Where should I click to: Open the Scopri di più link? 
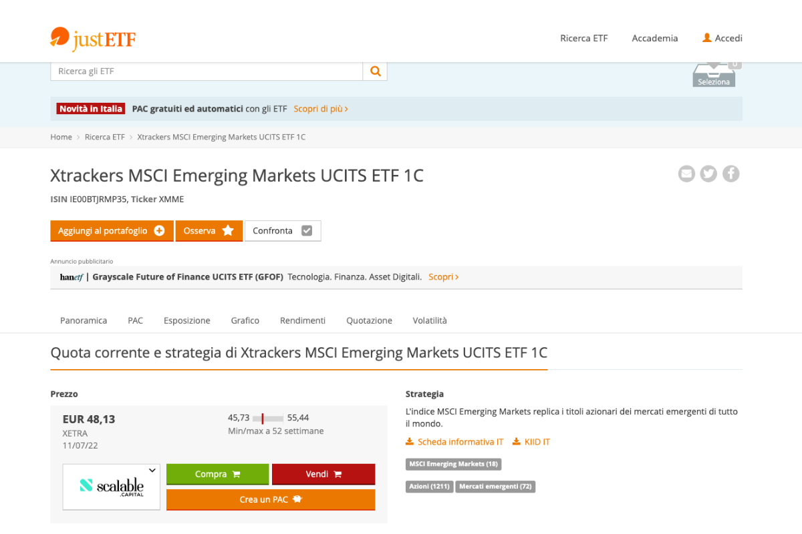point(320,108)
